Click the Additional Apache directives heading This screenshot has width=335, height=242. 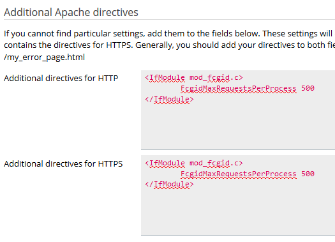tap(71, 12)
